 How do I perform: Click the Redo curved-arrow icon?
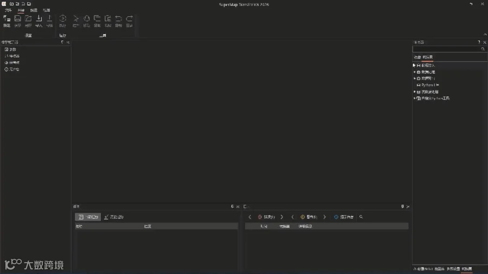(129, 18)
